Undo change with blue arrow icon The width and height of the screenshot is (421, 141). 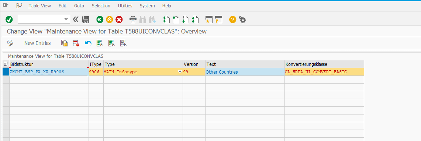(88, 43)
